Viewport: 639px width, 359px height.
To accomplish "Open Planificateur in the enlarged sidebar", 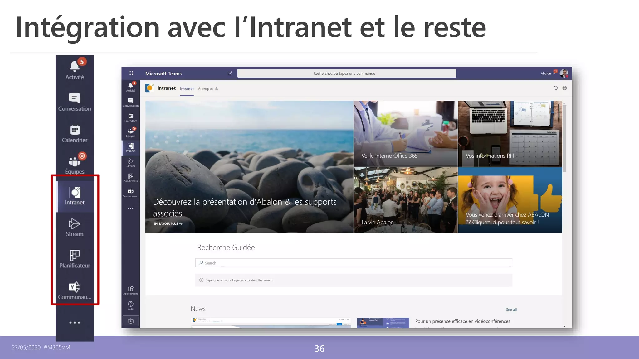I will pyautogui.click(x=75, y=259).
